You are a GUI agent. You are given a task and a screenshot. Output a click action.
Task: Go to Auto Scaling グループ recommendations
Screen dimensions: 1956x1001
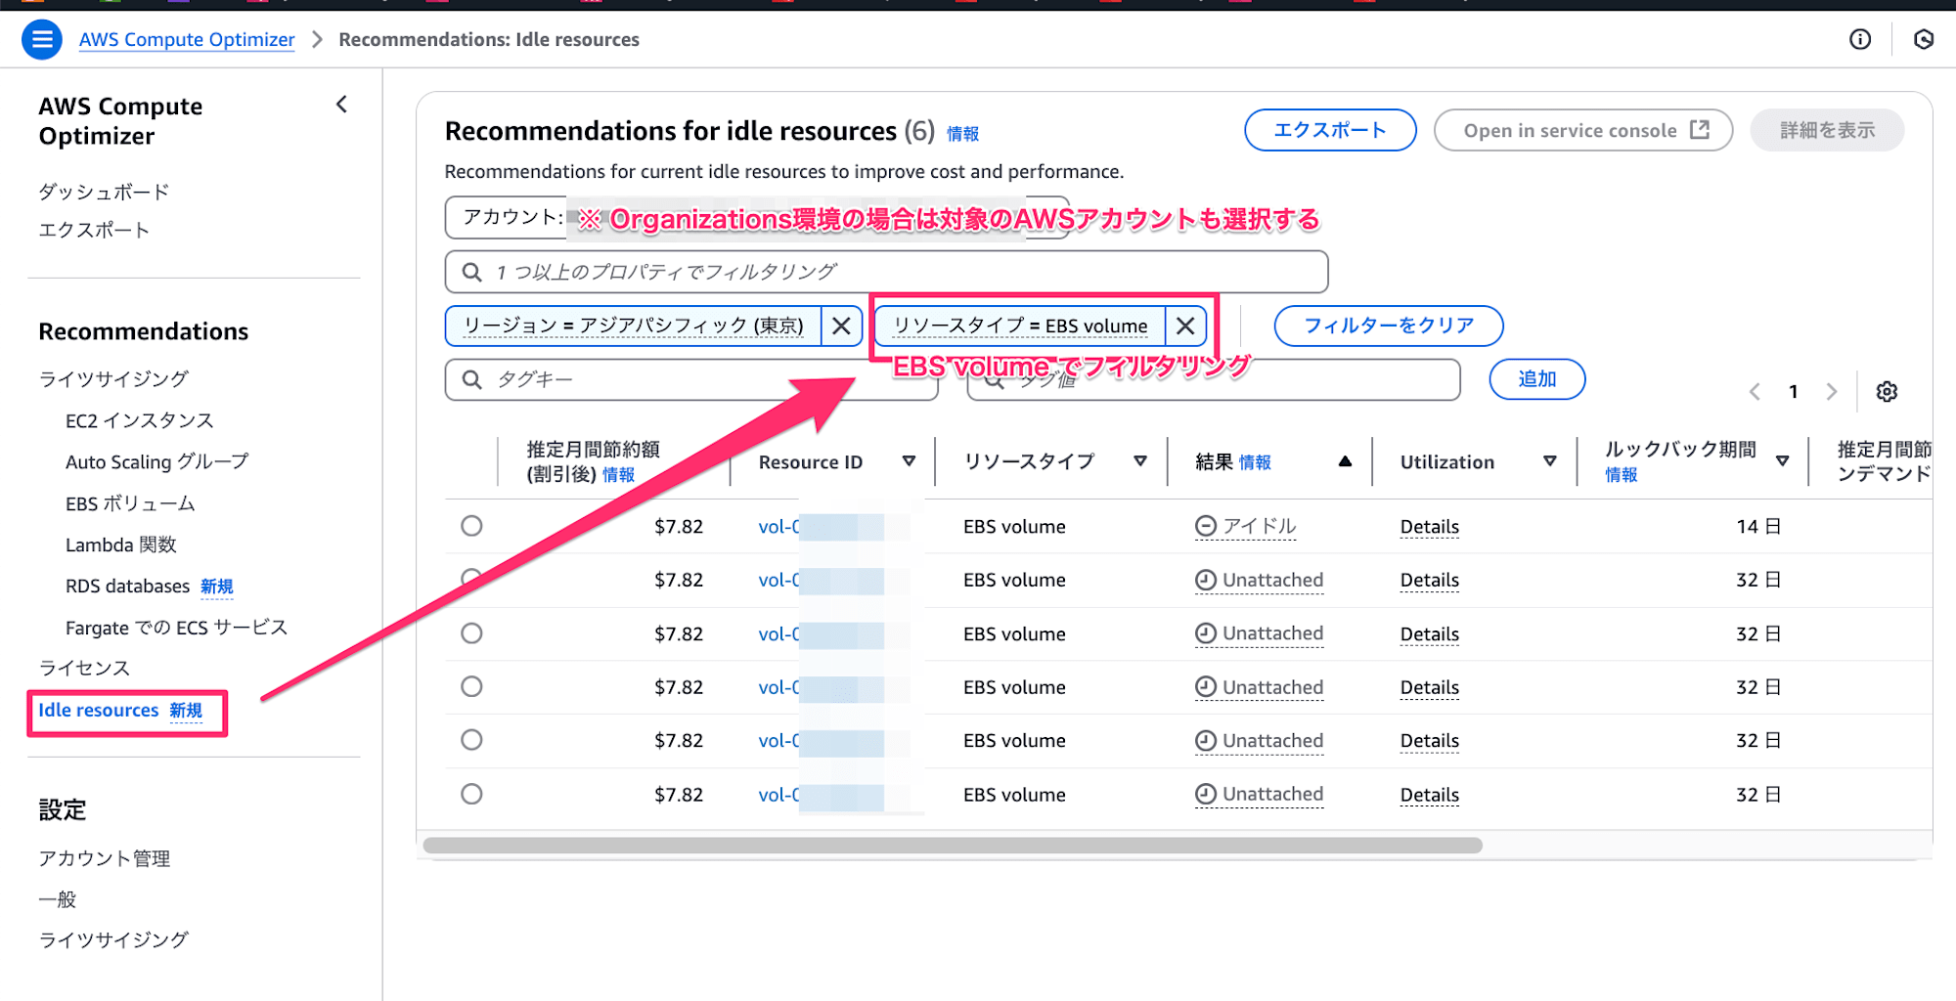coord(156,461)
